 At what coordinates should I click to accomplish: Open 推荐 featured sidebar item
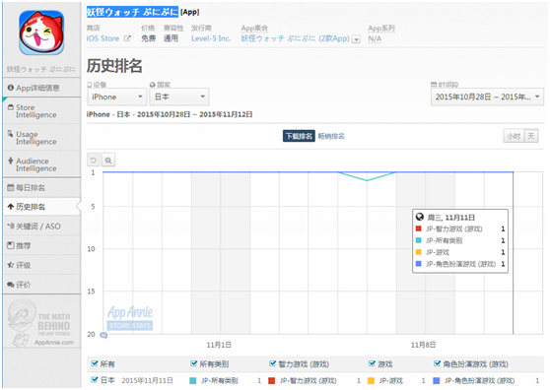(x=41, y=245)
